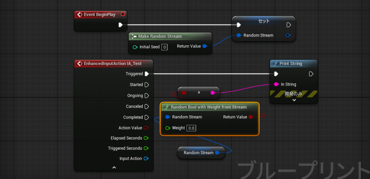This screenshot has height=179, width=370.
Task: Select the bool-to-string conversion node center
Action: (x=199, y=93)
